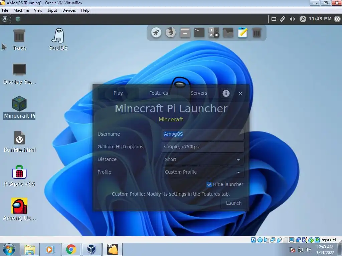The width and height of the screenshot is (342, 256).
Task: Switch to the running VM taskbar button
Action: (x=113, y=249)
